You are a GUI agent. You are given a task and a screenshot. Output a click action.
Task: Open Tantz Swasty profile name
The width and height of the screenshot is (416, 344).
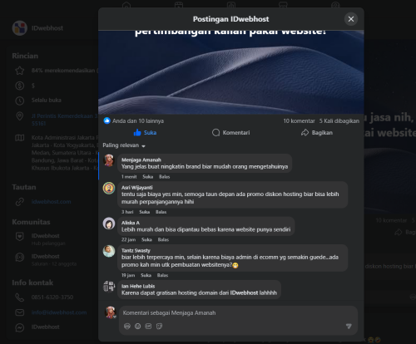point(136,250)
